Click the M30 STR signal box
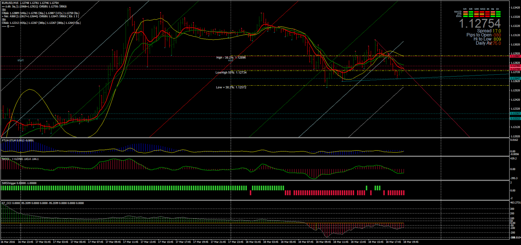The width and height of the screenshot is (521, 245). [482, 14]
